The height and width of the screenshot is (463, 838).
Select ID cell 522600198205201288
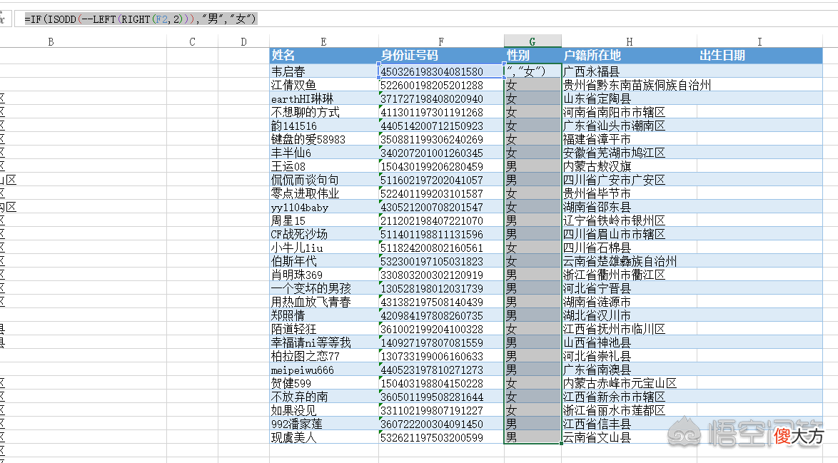click(441, 85)
